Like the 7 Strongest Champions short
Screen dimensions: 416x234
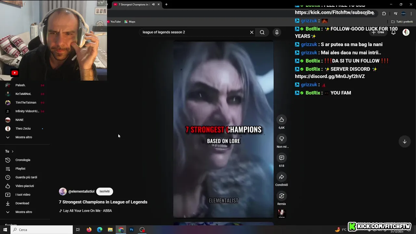281,120
